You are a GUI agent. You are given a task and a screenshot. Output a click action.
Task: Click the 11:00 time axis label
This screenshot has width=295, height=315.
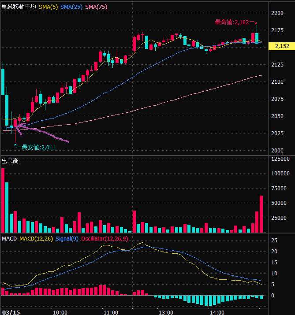click(111, 313)
